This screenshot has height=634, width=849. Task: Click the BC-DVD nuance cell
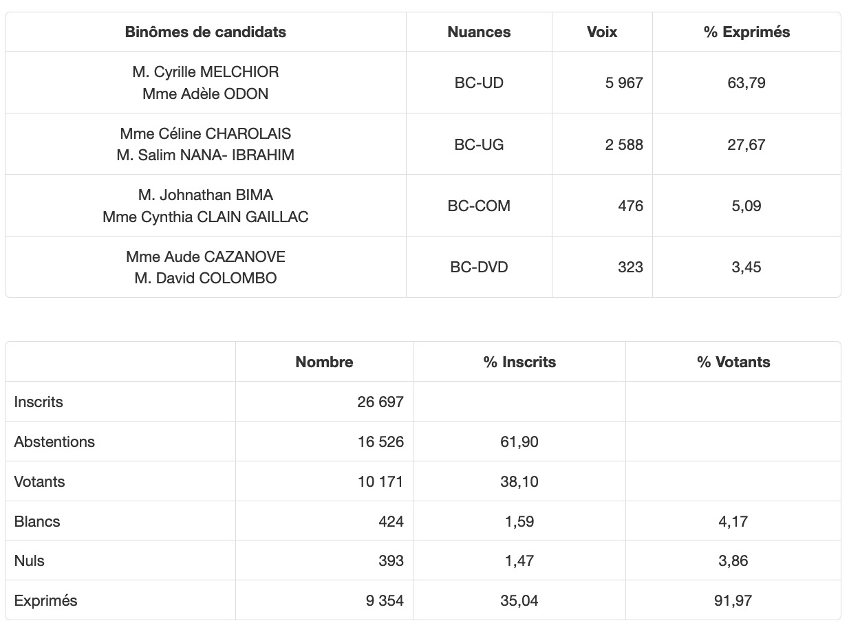[479, 267]
